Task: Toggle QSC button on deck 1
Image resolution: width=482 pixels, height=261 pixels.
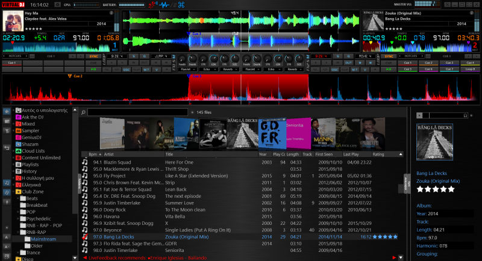Action: (127, 70)
